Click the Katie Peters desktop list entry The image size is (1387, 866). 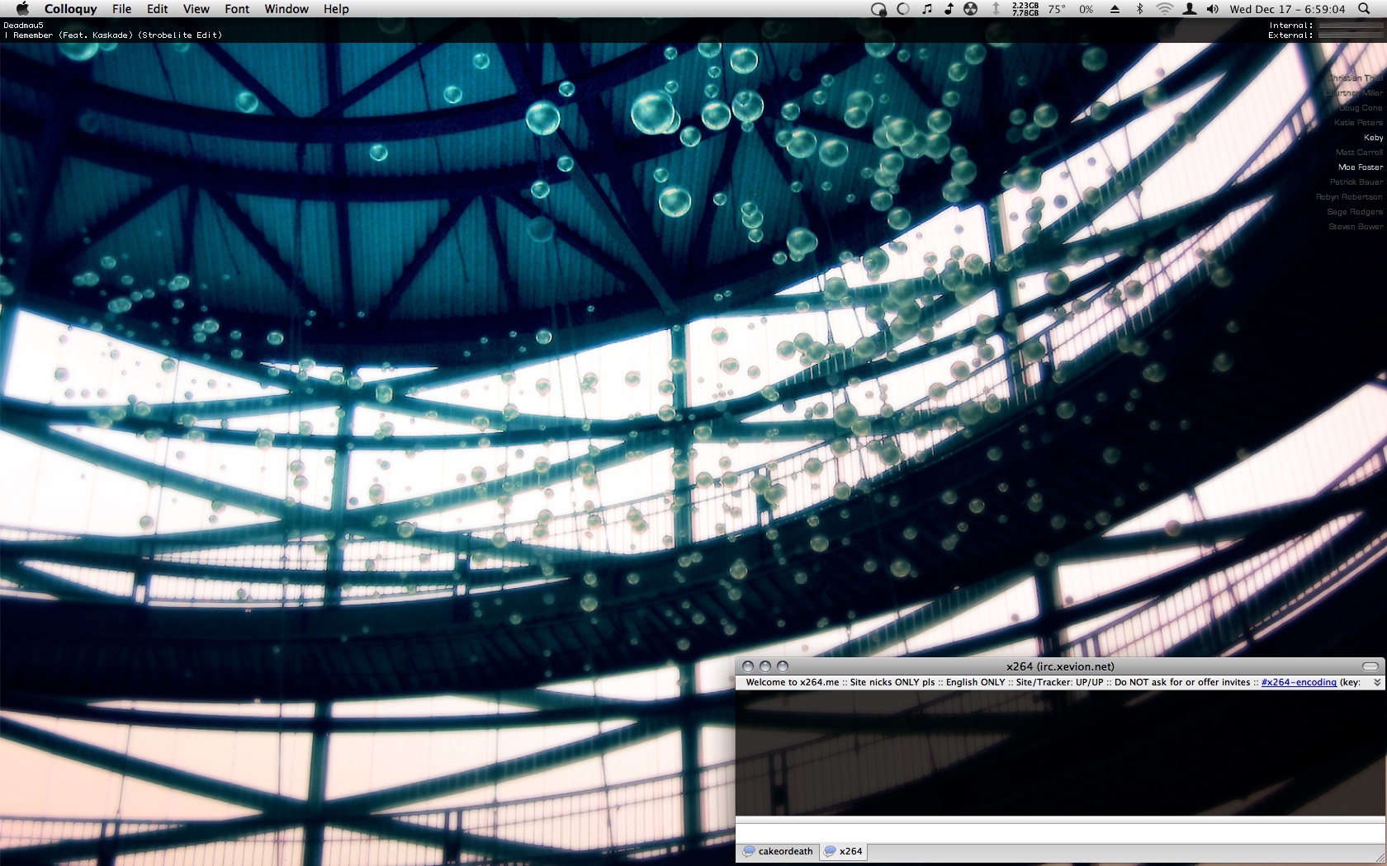[x=1358, y=123]
